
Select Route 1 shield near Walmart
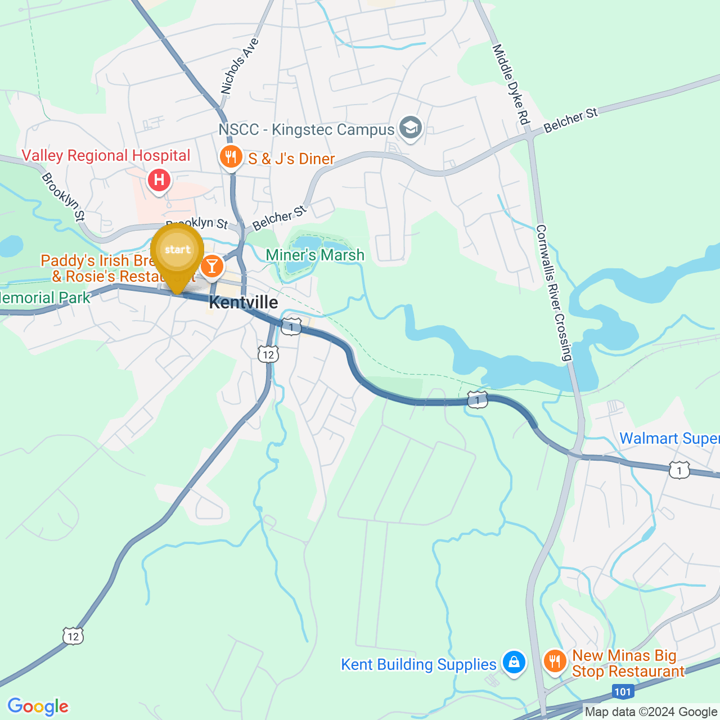click(679, 470)
